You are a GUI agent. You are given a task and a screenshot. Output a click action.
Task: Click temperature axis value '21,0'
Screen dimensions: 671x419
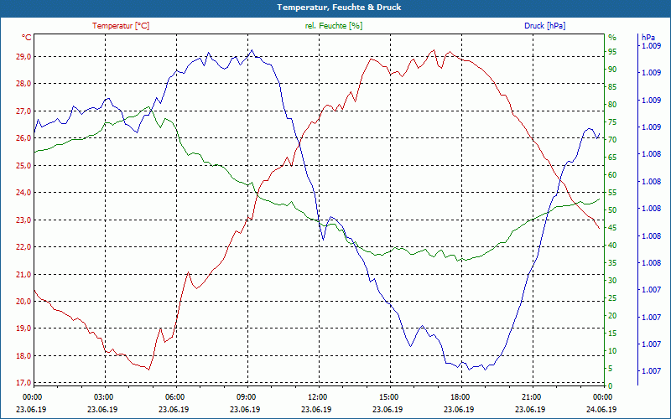pyautogui.click(x=24, y=274)
